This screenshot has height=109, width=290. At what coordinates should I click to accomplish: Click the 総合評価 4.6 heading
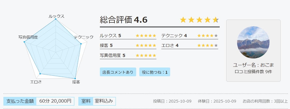pyautogui.click(x=124, y=20)
